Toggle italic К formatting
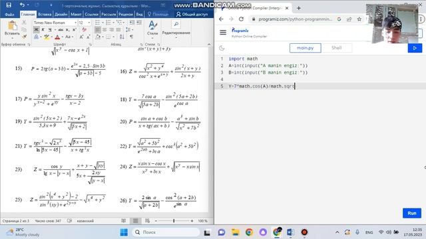426x239 pixels. (x=43, y=30)
